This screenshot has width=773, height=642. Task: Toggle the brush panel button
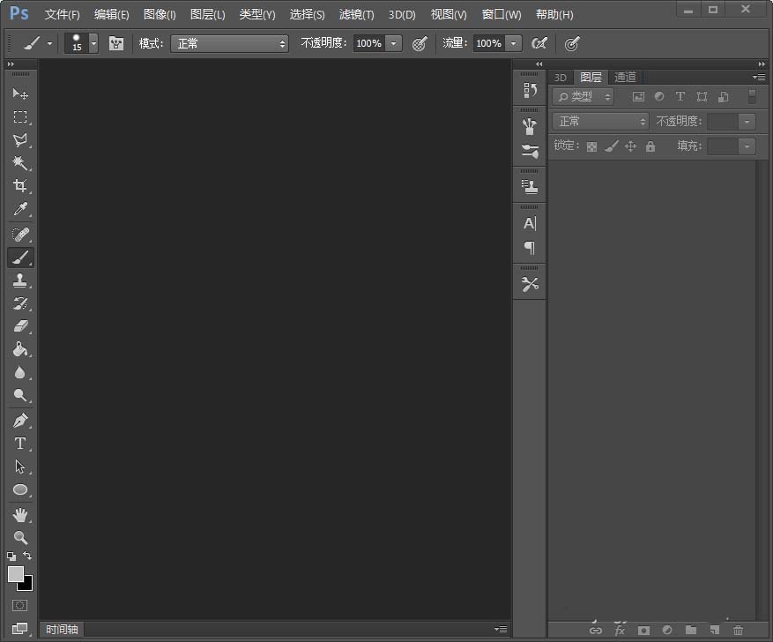116,43
